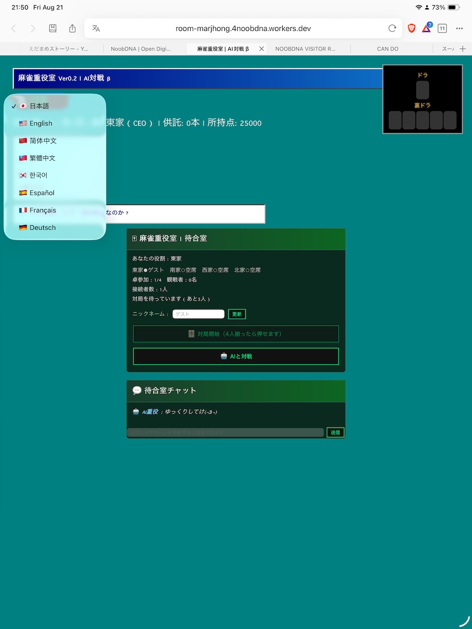Click the 所持点: 25000 score text
This screenshot has height=629, width=472.
[234, 123]
